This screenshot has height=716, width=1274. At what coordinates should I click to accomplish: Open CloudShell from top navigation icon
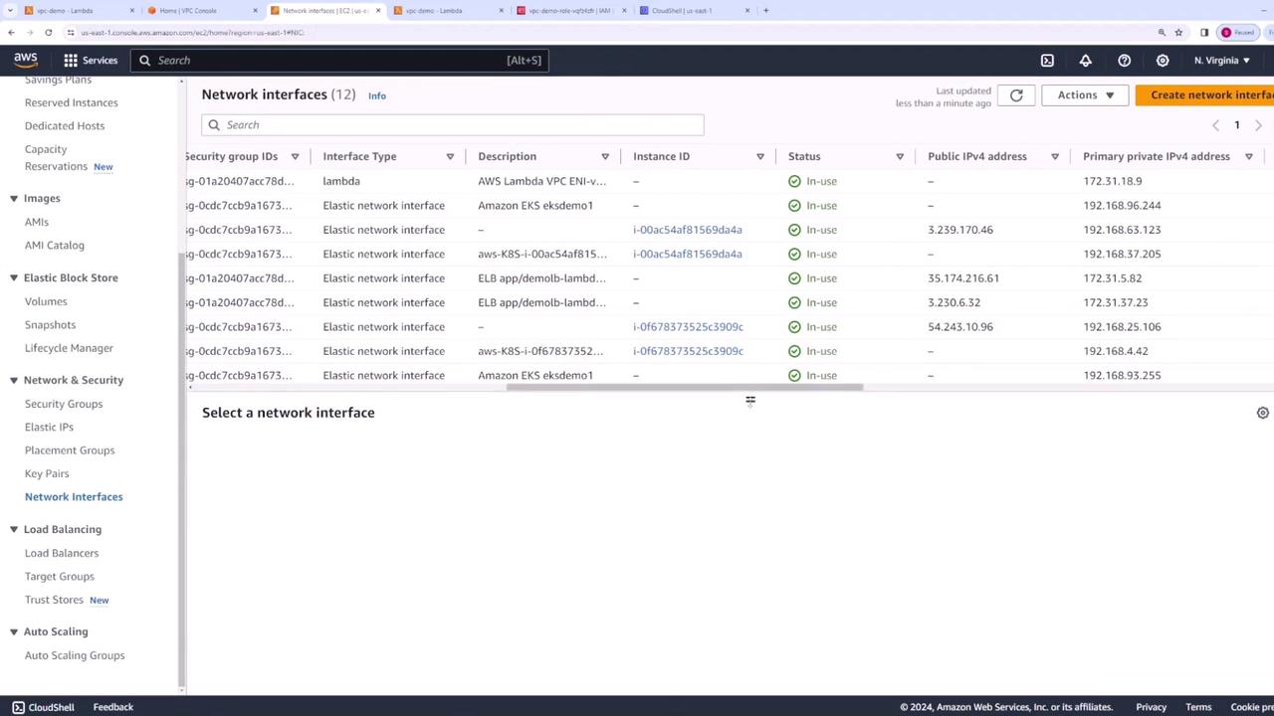[1047, 61]
